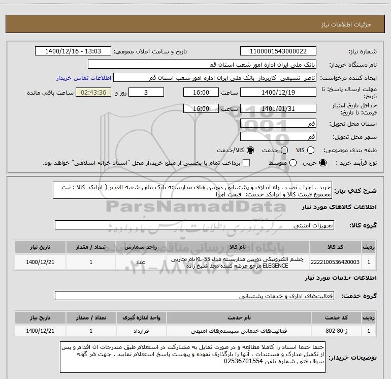Click the public announcement date field 1400/12/16
Viewport: 391px width, 379px height.
(x=73, y=51)
